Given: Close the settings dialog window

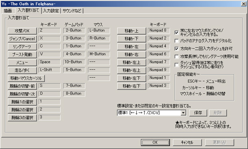Looking at the screenshot, I should 244,4.
